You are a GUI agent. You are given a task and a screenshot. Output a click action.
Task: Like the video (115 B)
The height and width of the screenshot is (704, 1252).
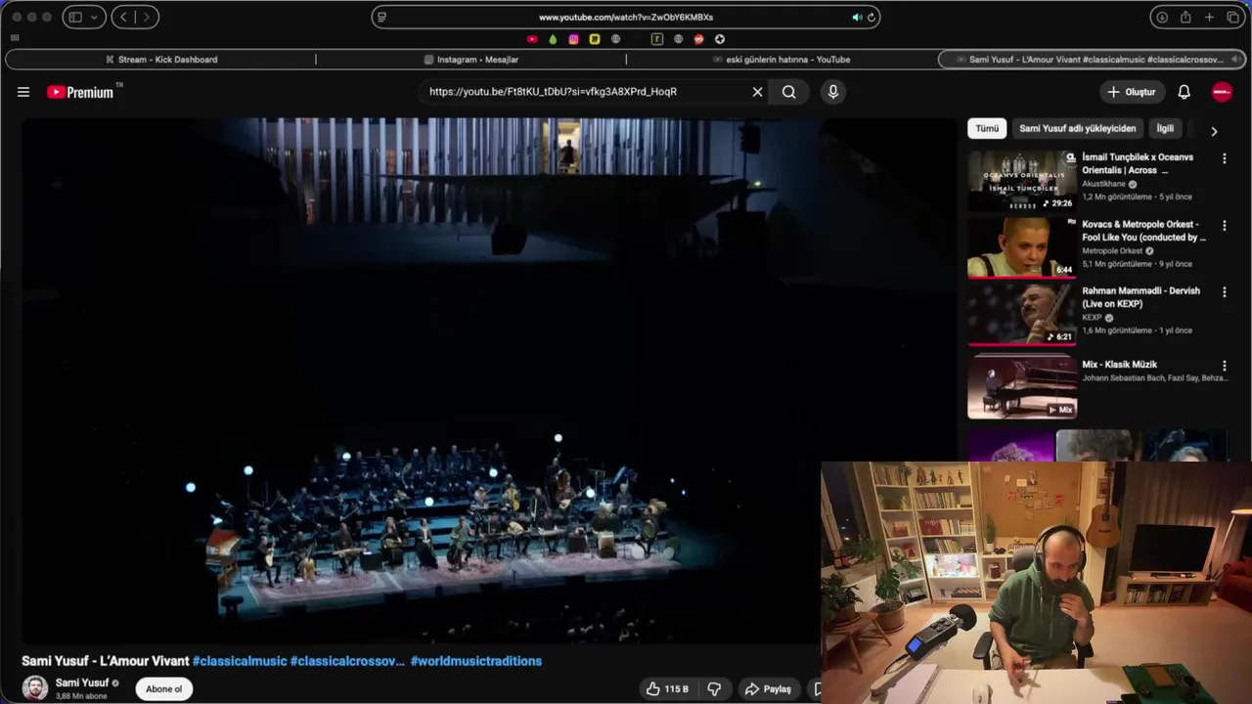[667, 689]
